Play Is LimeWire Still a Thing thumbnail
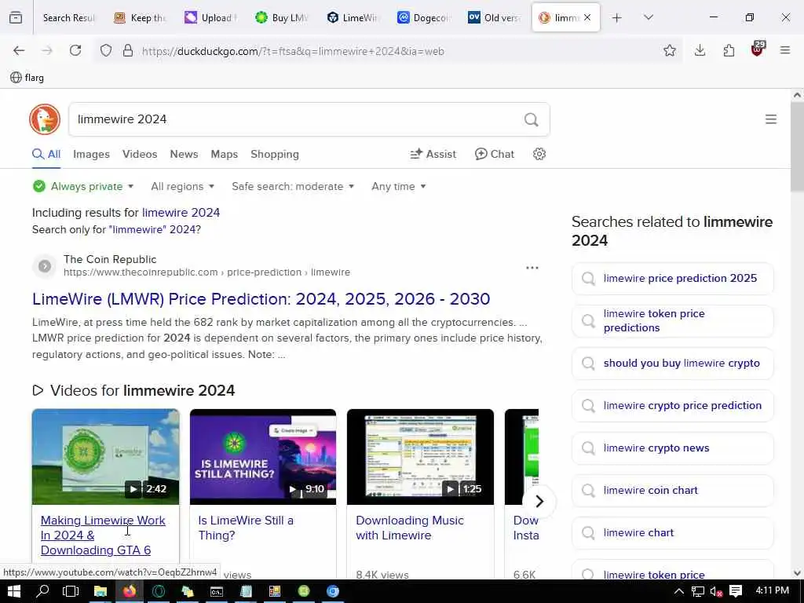 coord(263,456)
